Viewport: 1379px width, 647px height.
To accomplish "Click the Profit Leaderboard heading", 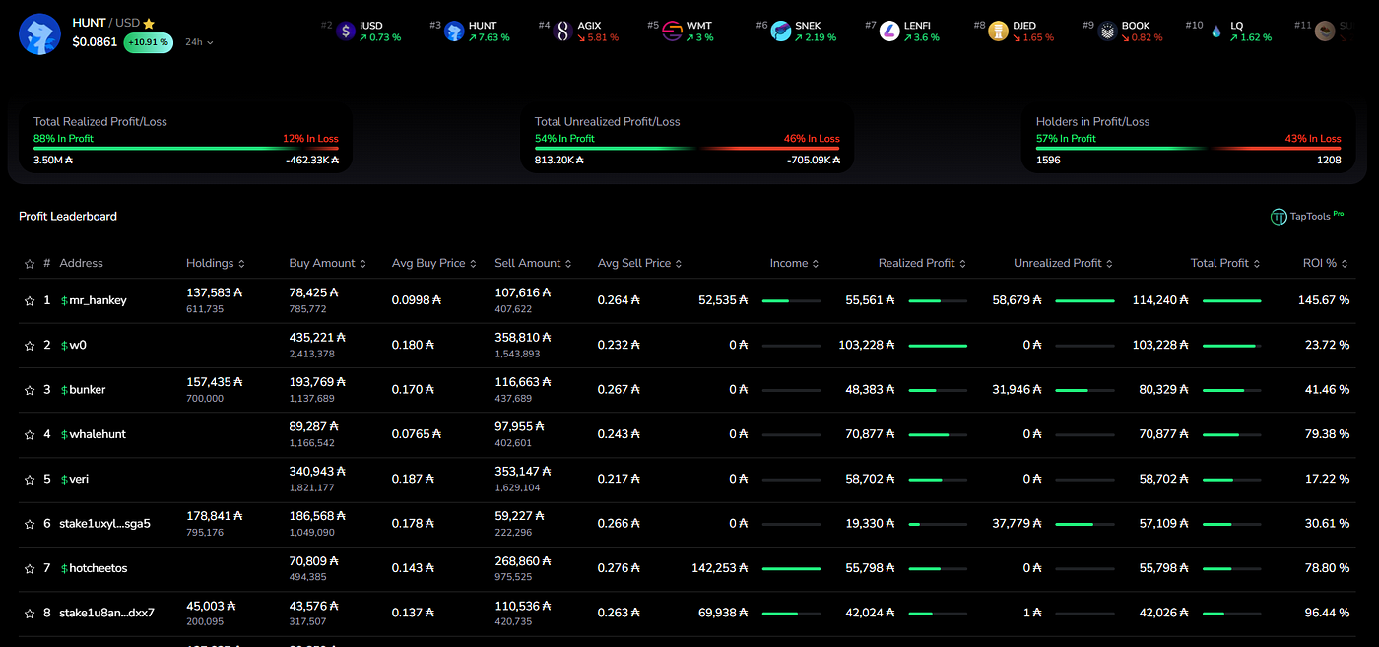I will [68, 216].
